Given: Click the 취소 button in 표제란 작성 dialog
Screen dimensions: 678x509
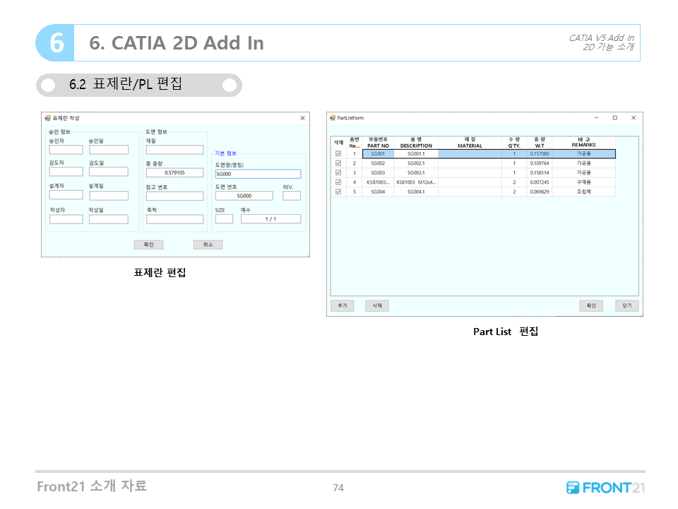Looking at the screenshot, I should tap(208, 245).
